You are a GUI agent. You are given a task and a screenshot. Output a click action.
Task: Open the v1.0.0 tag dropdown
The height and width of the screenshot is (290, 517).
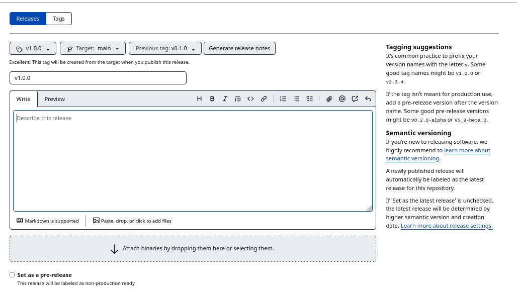tap(33, 48)
